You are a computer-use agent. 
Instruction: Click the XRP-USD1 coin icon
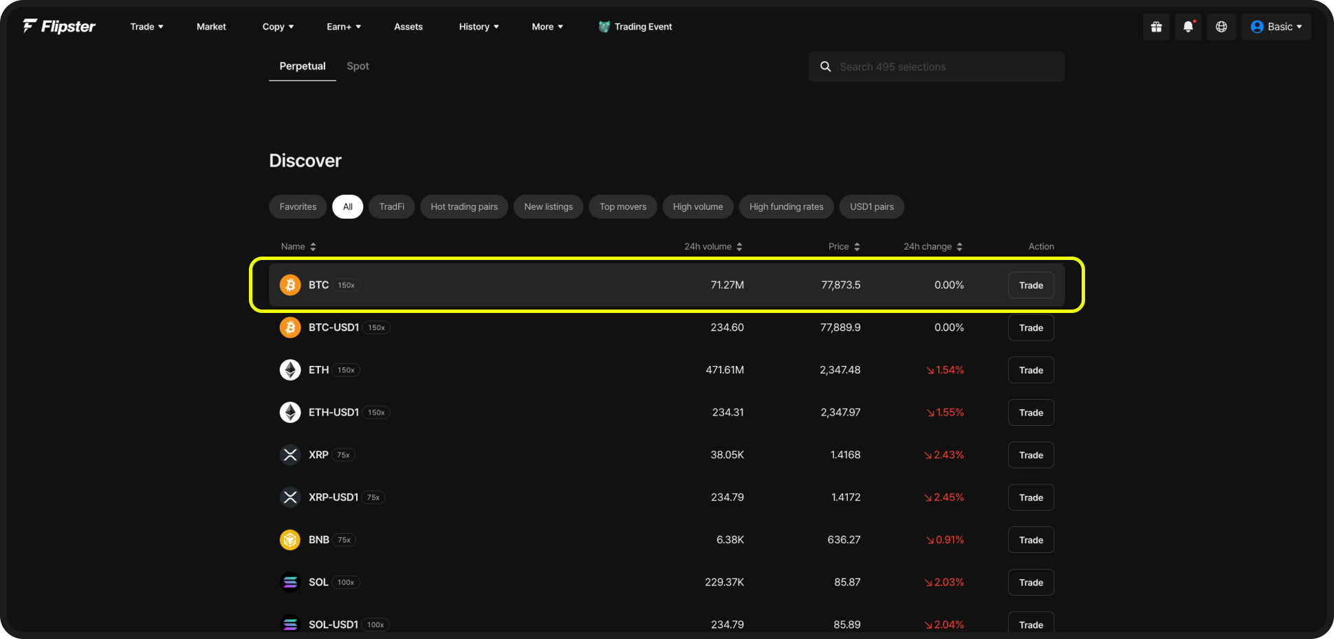pos(290,497)
